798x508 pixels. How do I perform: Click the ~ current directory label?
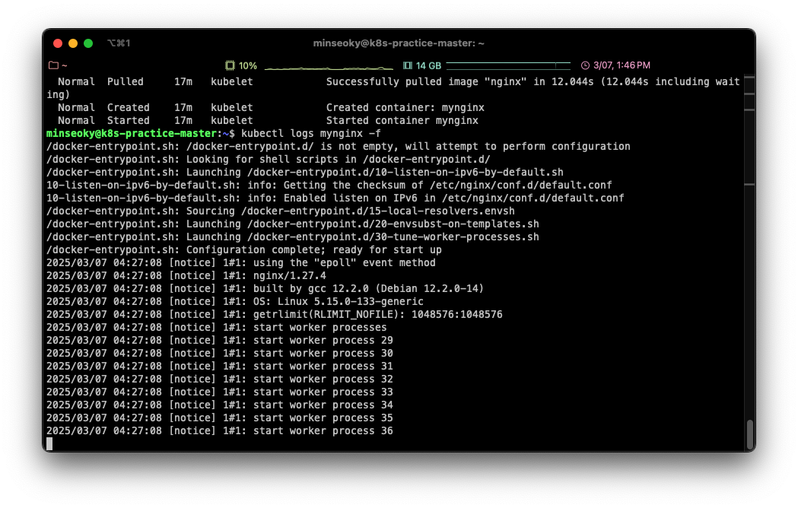[x=64, y=65]
